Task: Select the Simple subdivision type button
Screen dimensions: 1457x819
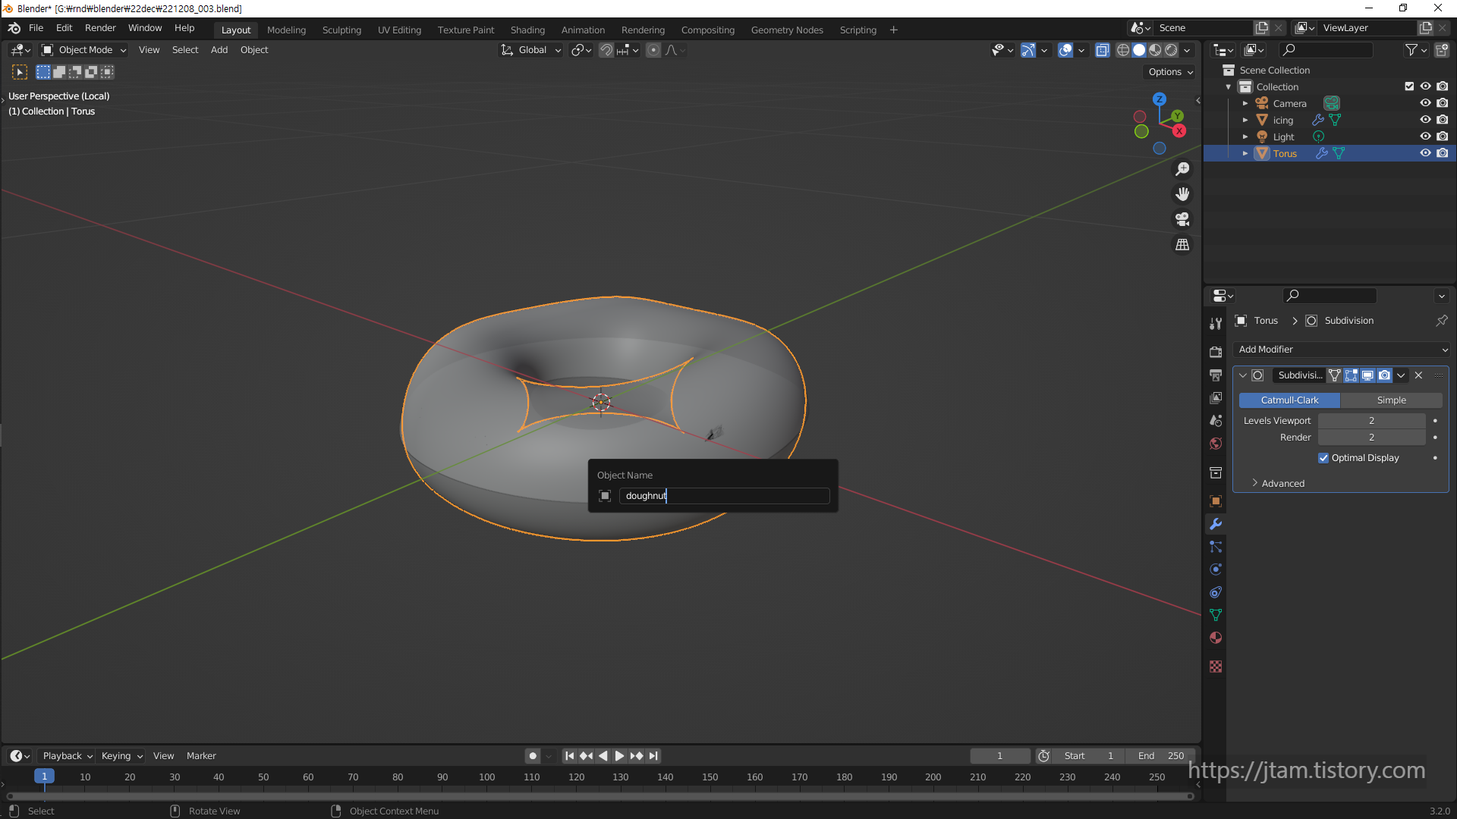Action: point(1391,400)
